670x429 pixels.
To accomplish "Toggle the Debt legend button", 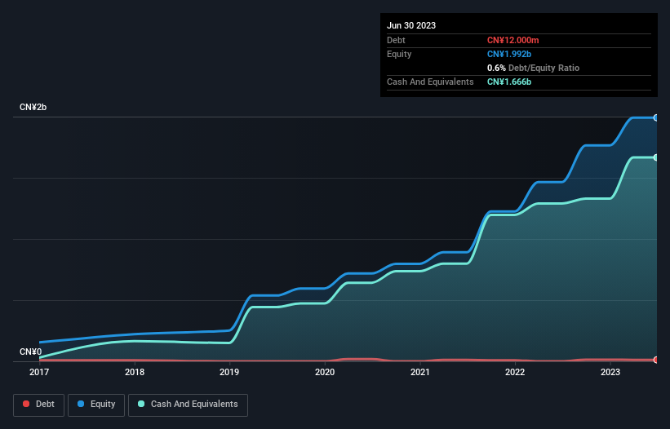I will tap(38, 405).
